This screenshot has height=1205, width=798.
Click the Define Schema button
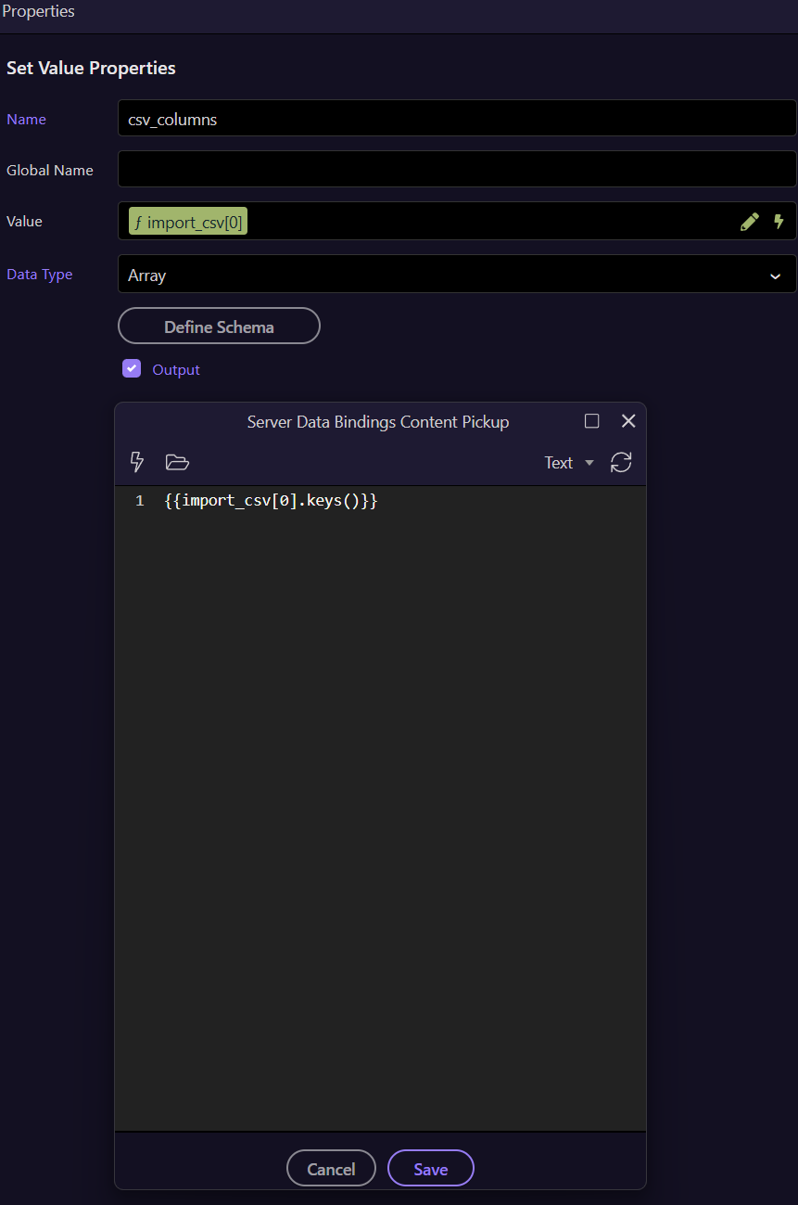[x=219, y=327]
